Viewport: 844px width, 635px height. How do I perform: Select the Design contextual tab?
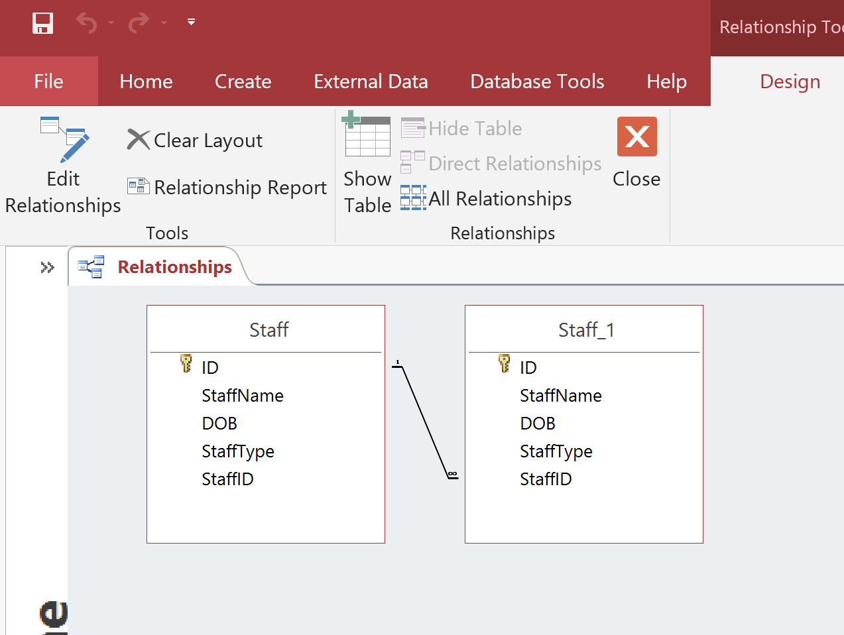coord(790,82)
